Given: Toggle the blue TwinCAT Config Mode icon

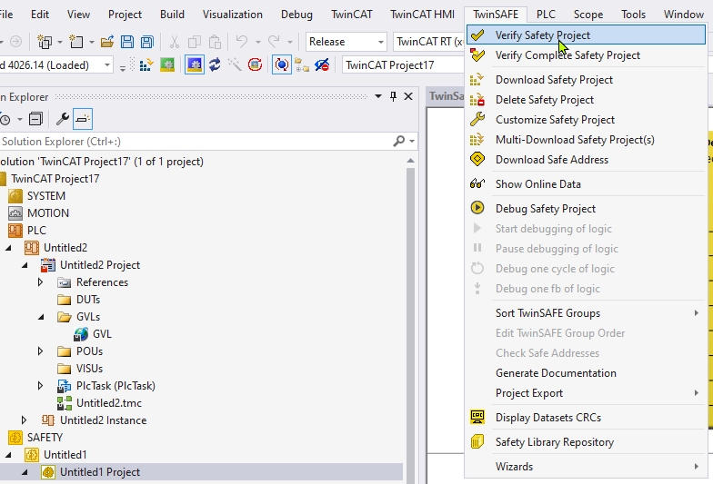Looking at the screenshot, I should click(195, 65).
